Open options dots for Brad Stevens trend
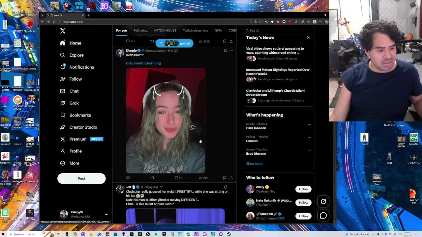The image size is (422, 237). tap(310, 150)
